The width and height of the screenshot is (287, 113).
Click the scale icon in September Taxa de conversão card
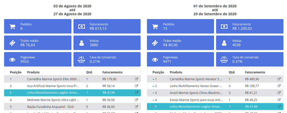(224, 60)
